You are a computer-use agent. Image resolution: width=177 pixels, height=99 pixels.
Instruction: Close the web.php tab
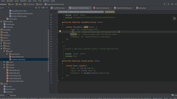pos(147,8)
